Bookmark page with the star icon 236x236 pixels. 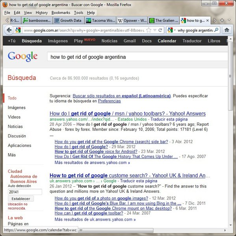(149, 30)
